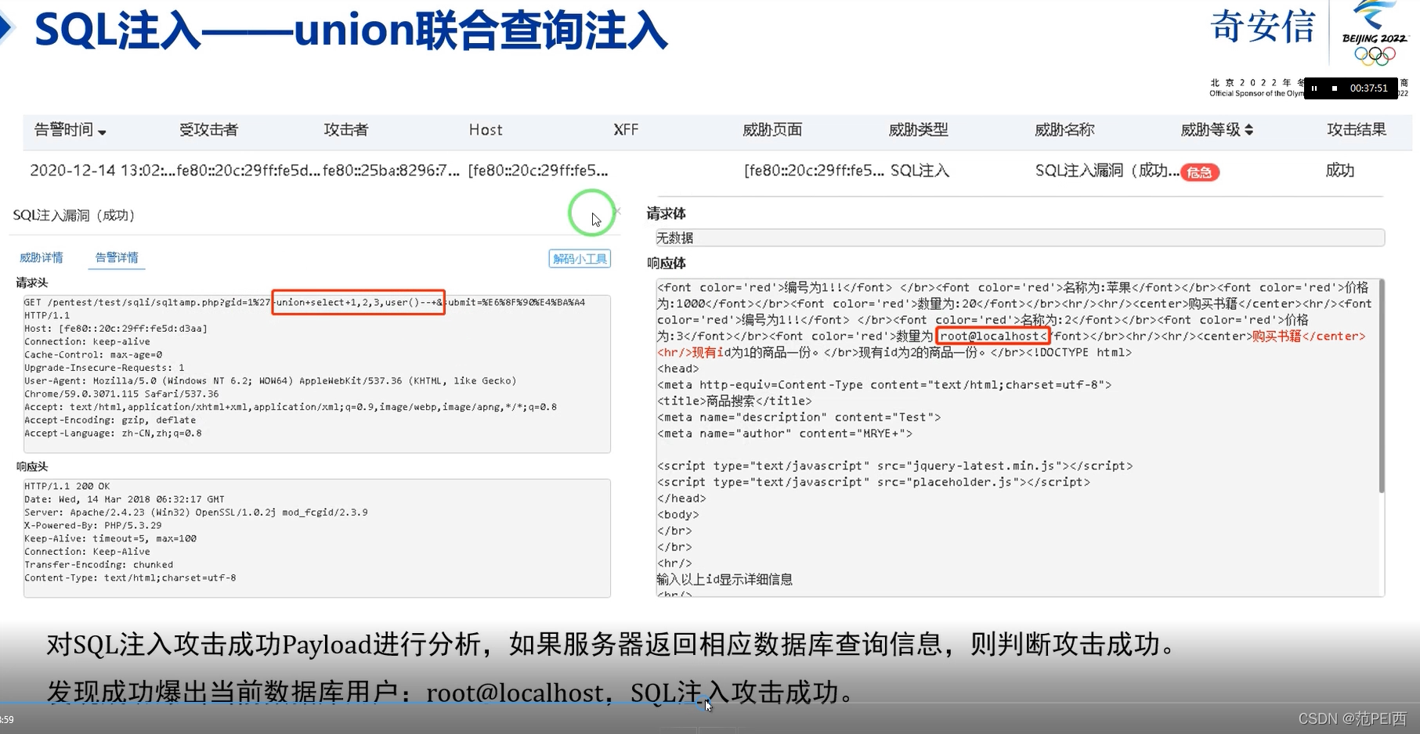The width and height of the screenshot is (1420, 734).
Task: Click the 请求头 section label
Action: pyautogui.click(x=32, y=282)
